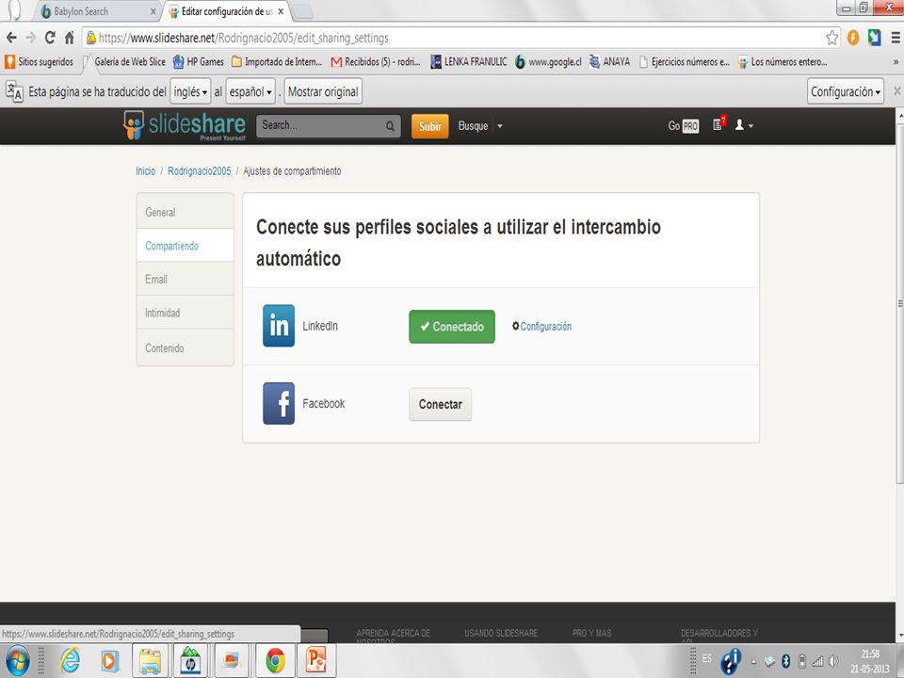Open the Recibidos (5) Gmail bookmark
The height and width of the screenshot is (678, 904).
click(x=376, y=62)
